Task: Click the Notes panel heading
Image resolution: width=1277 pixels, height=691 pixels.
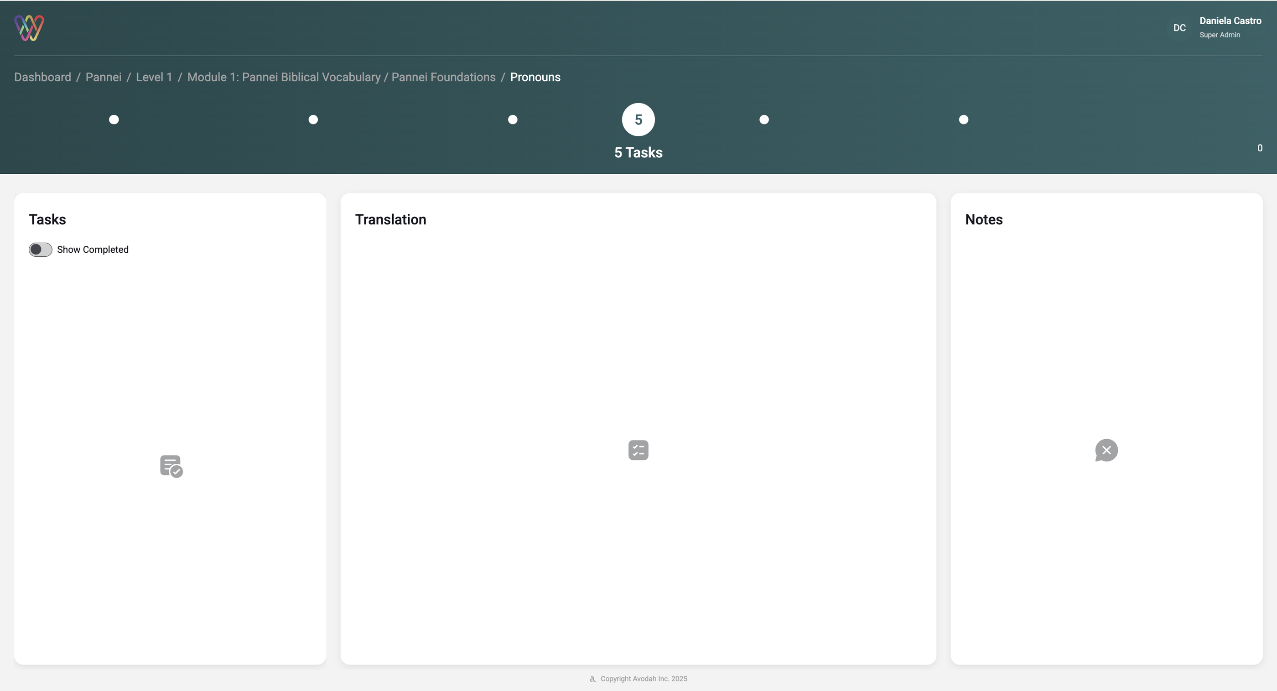Action: point(984,219)
